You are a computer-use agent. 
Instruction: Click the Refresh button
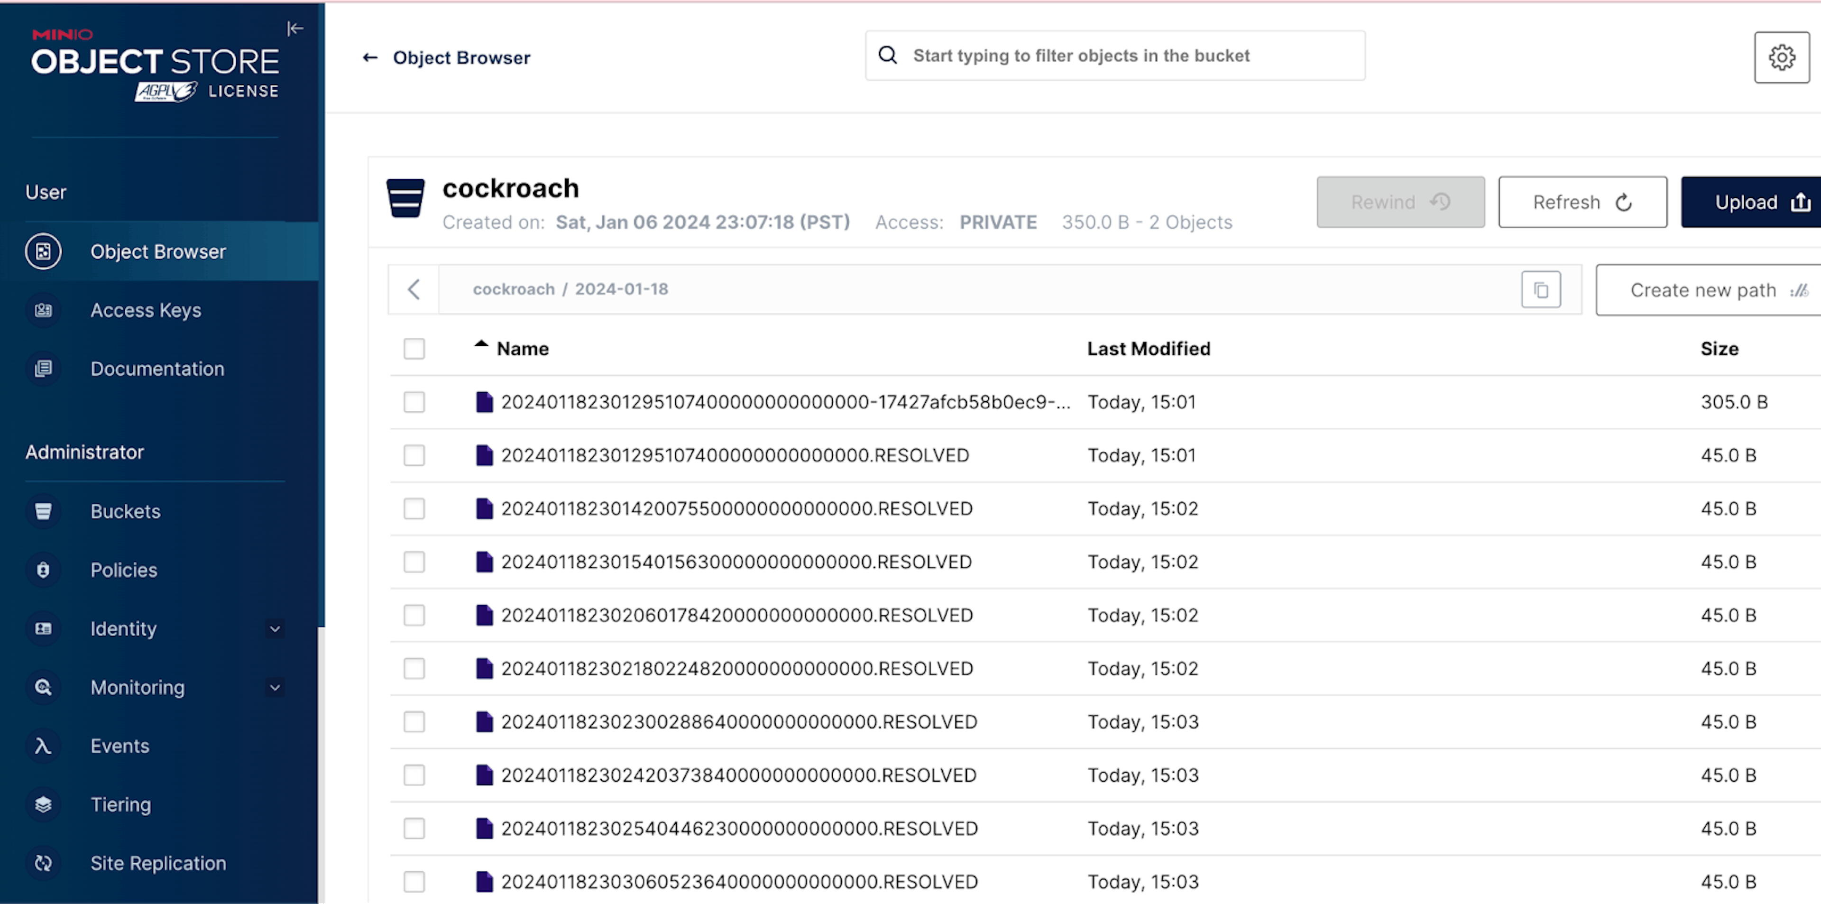coord(1583,202)
